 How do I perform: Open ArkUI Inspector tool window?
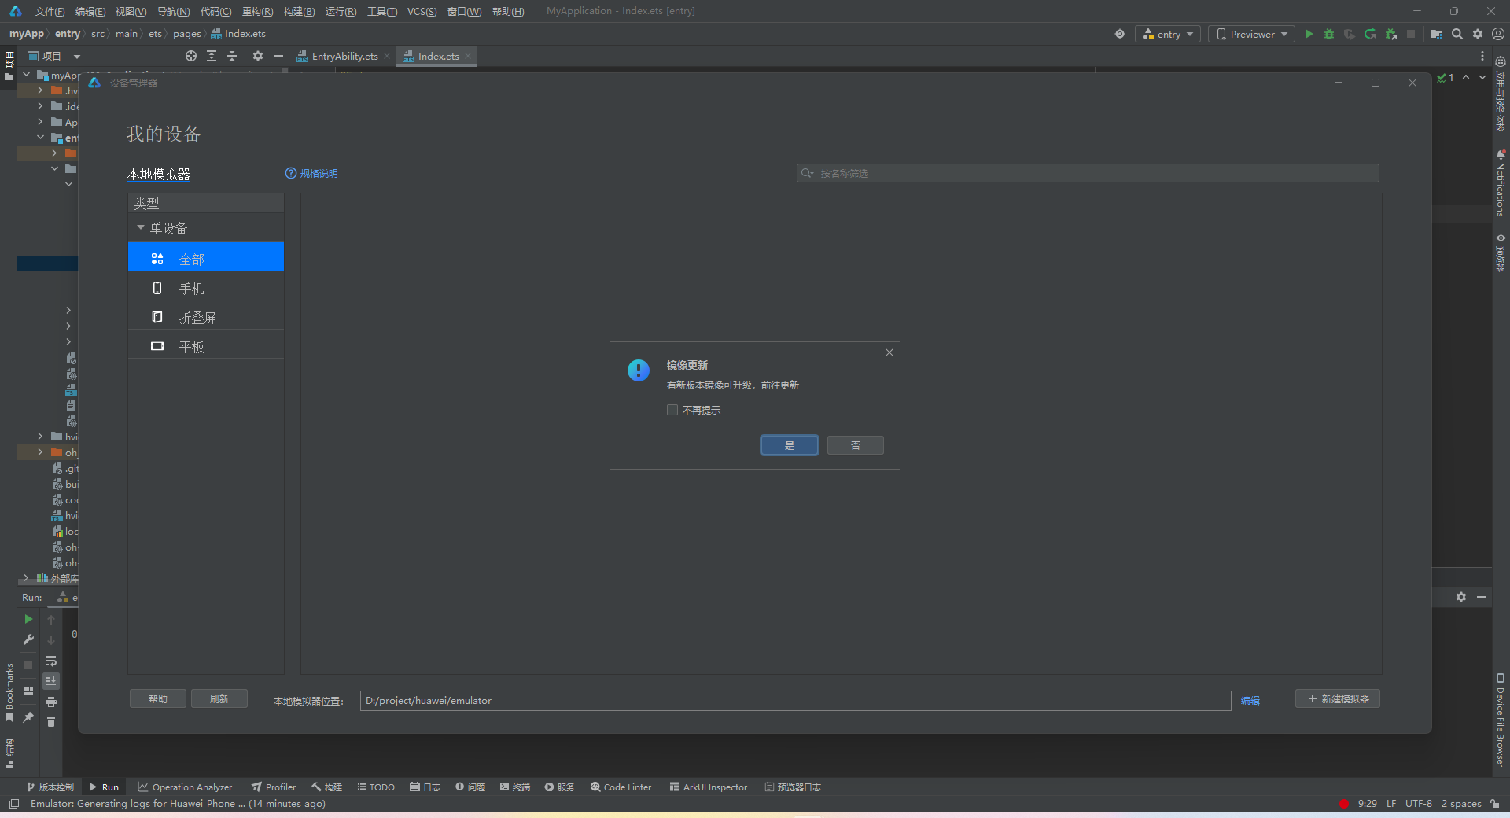coord(708,787)
